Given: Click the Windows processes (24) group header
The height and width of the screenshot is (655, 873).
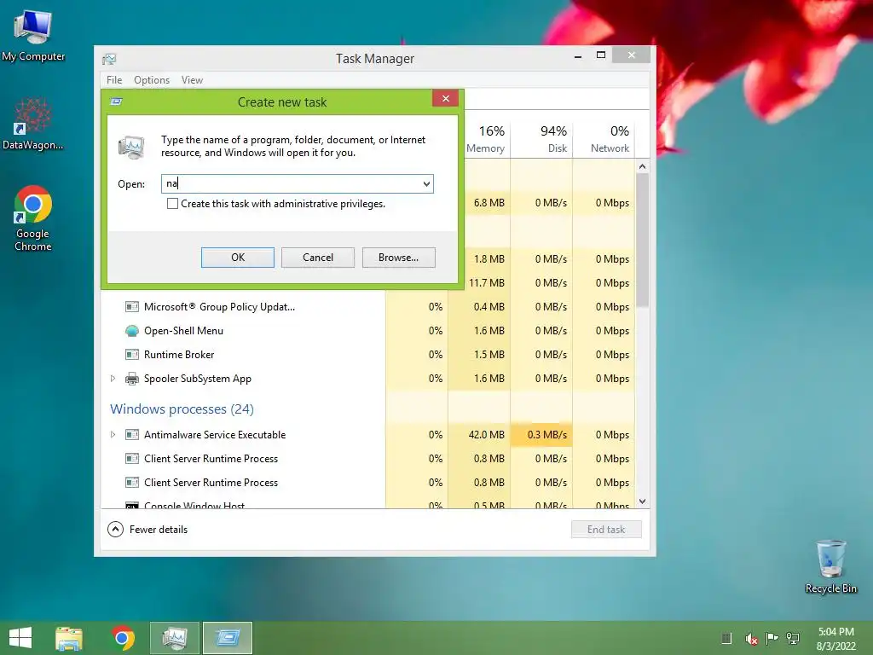Looking at the screenshot, I should (x=182, y=409).
